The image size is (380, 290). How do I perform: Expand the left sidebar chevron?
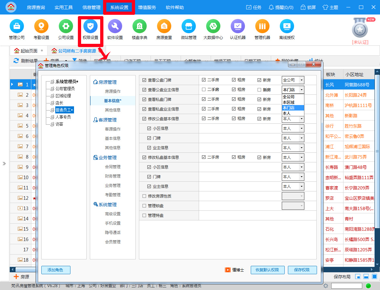pos(4,164)
